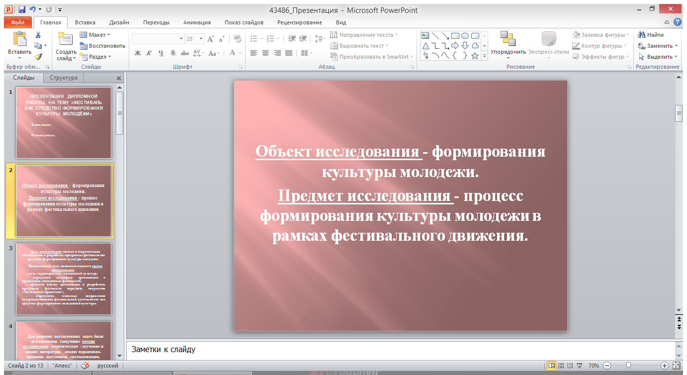Select the Down Arrow block shape
Image resolution: width=687 pixels, height=375 pixels.
click(x=465, y=46)
